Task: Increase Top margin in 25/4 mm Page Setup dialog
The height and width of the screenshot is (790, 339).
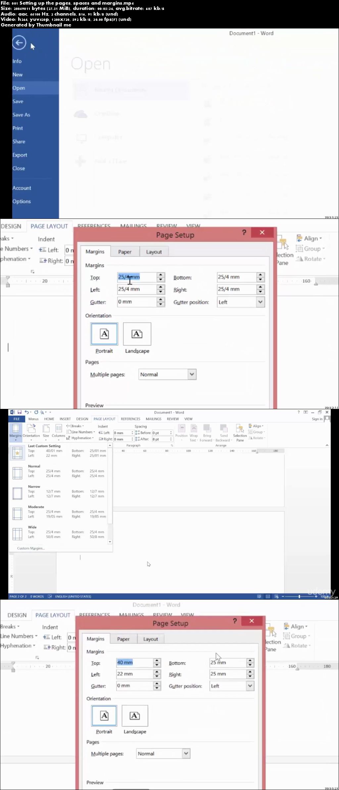Action: point(161,275)
